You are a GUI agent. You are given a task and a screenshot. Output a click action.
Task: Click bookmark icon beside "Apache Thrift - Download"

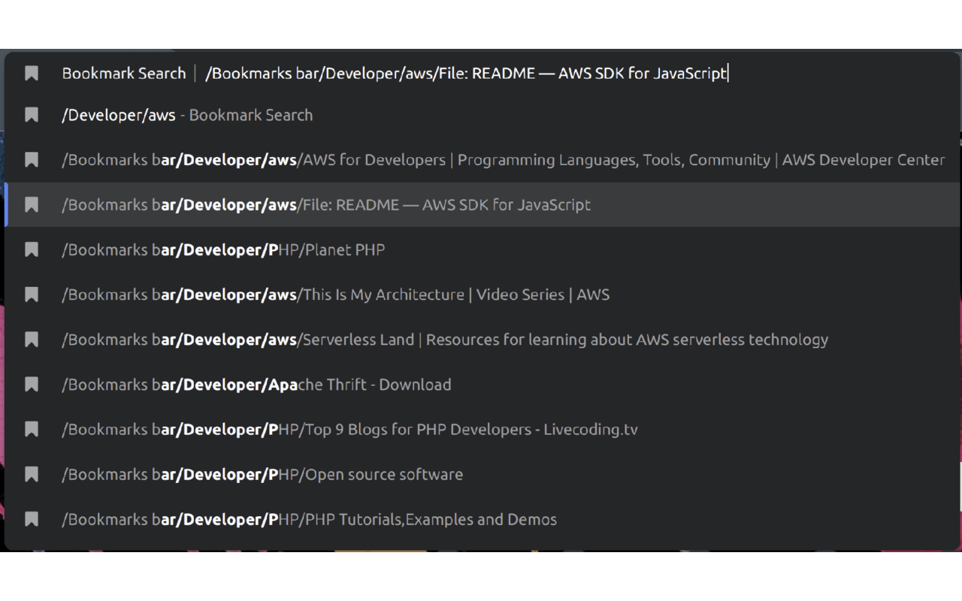point(31,384)
